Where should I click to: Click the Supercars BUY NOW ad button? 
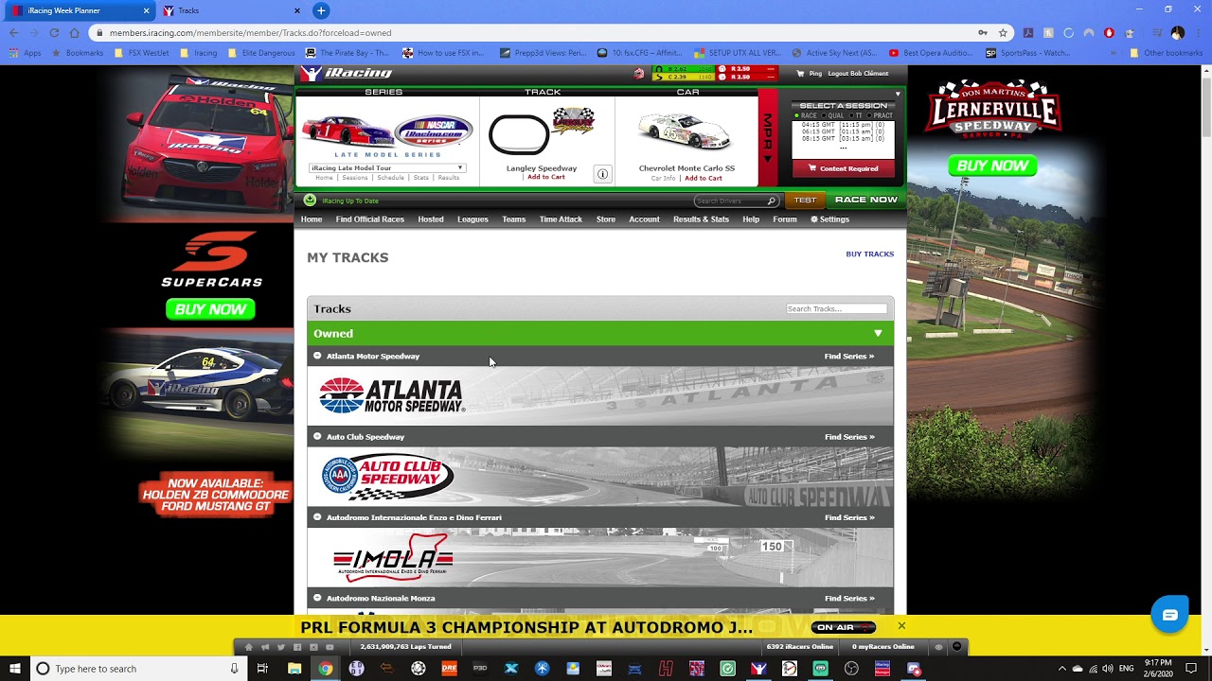[210, 309]
